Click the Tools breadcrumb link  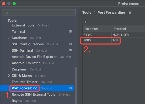pyautogui.click(x=87, y=13)
